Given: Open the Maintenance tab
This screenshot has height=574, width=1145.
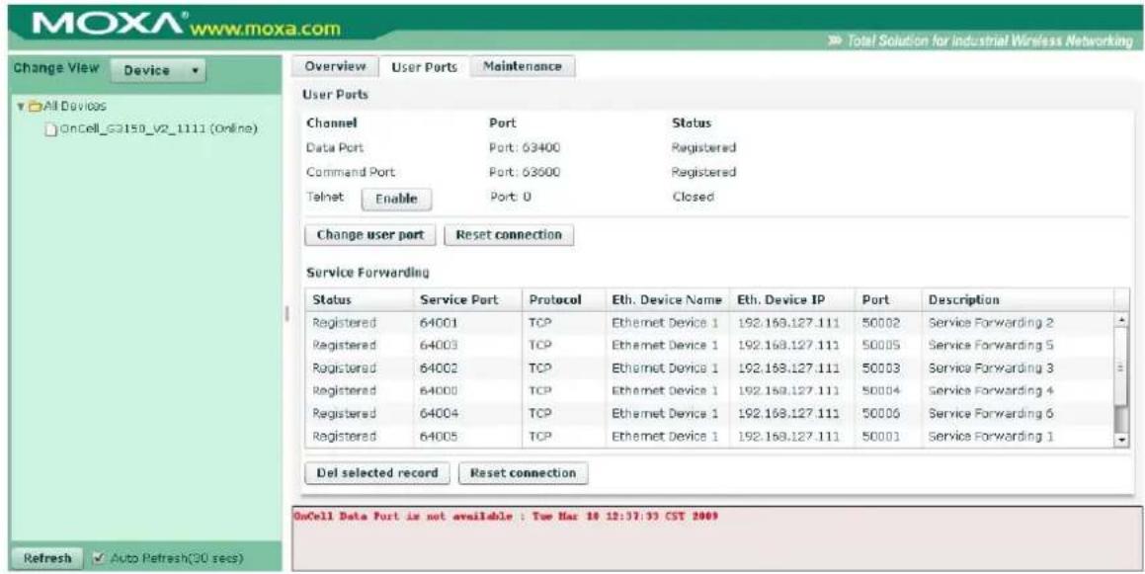Looking at the screenshot, I should [522, 66].
